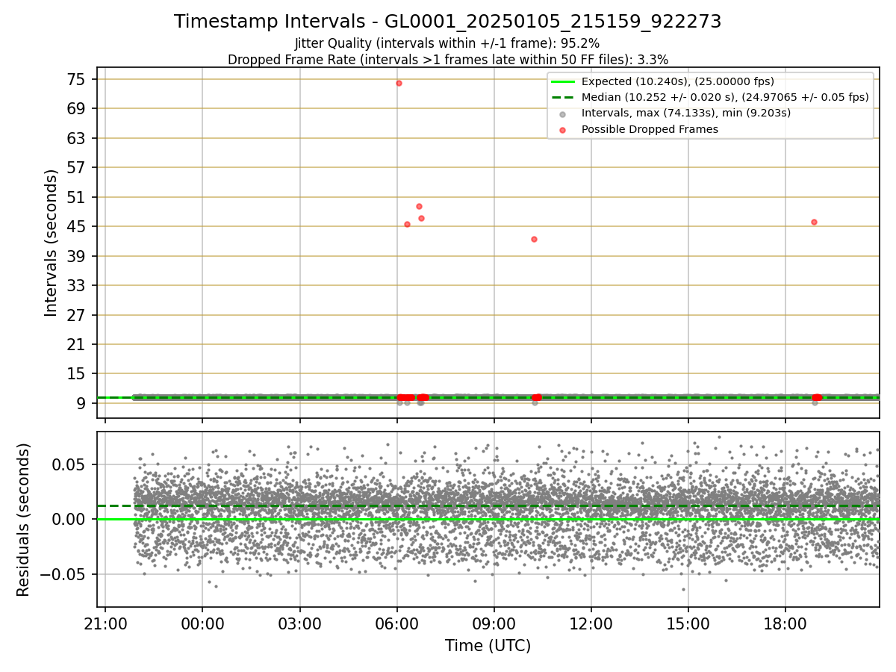This screenshot has width=896, height=672.
Task: Click the red dropped-frame point near 46.5 seconds after 06:00
Action: (421, 218)
